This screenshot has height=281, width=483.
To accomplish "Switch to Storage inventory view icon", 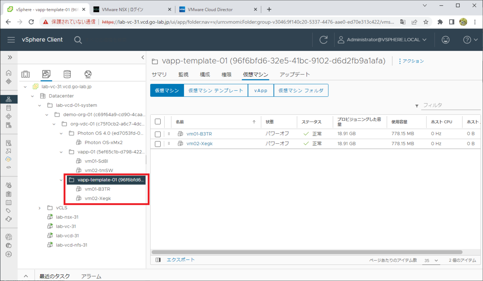I will (67, 74).
